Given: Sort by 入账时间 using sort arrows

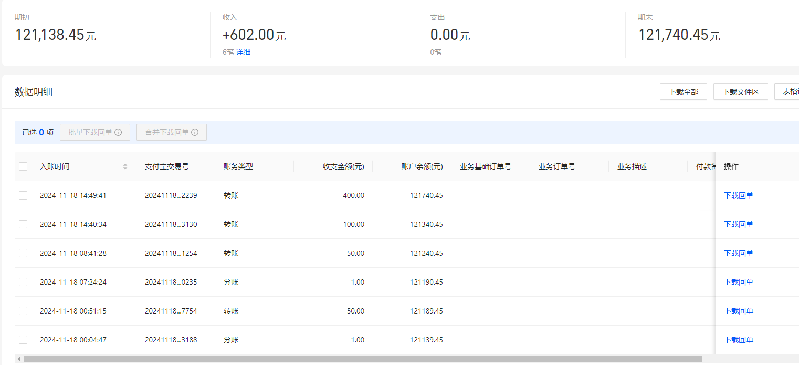Looking at the screenshot, I should coord(125,166).
